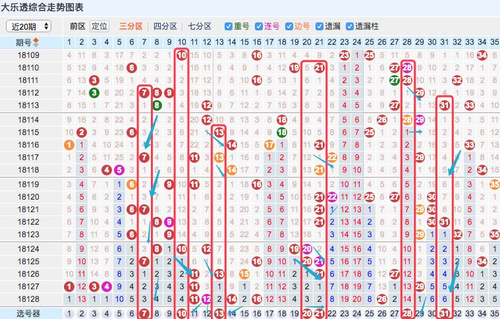Click ball 32 in row 18111
Viewport: 500px width, 319px height.
pos(457,80)
